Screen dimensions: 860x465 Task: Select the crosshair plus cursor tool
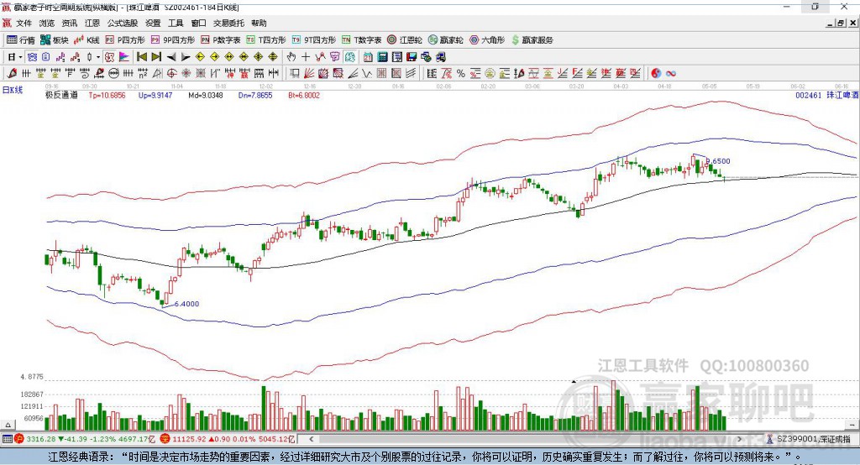306,57
